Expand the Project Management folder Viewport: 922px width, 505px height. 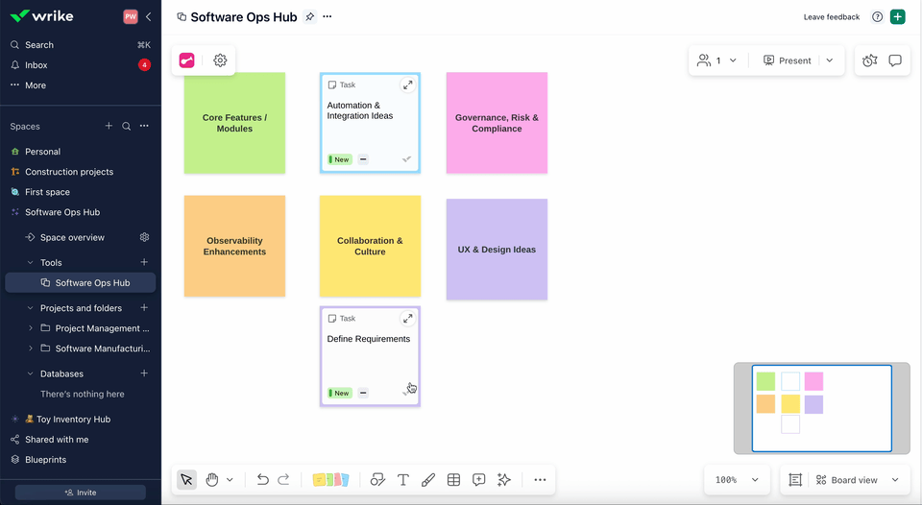click(31, 328)
